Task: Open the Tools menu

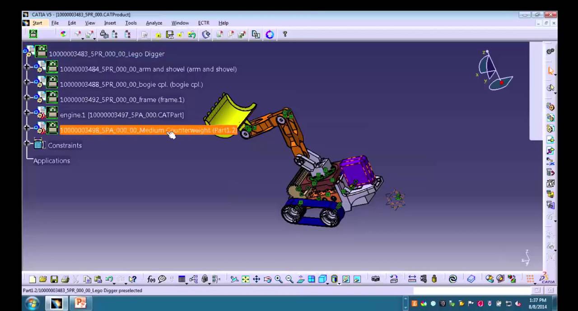Action: pos(131,23)
